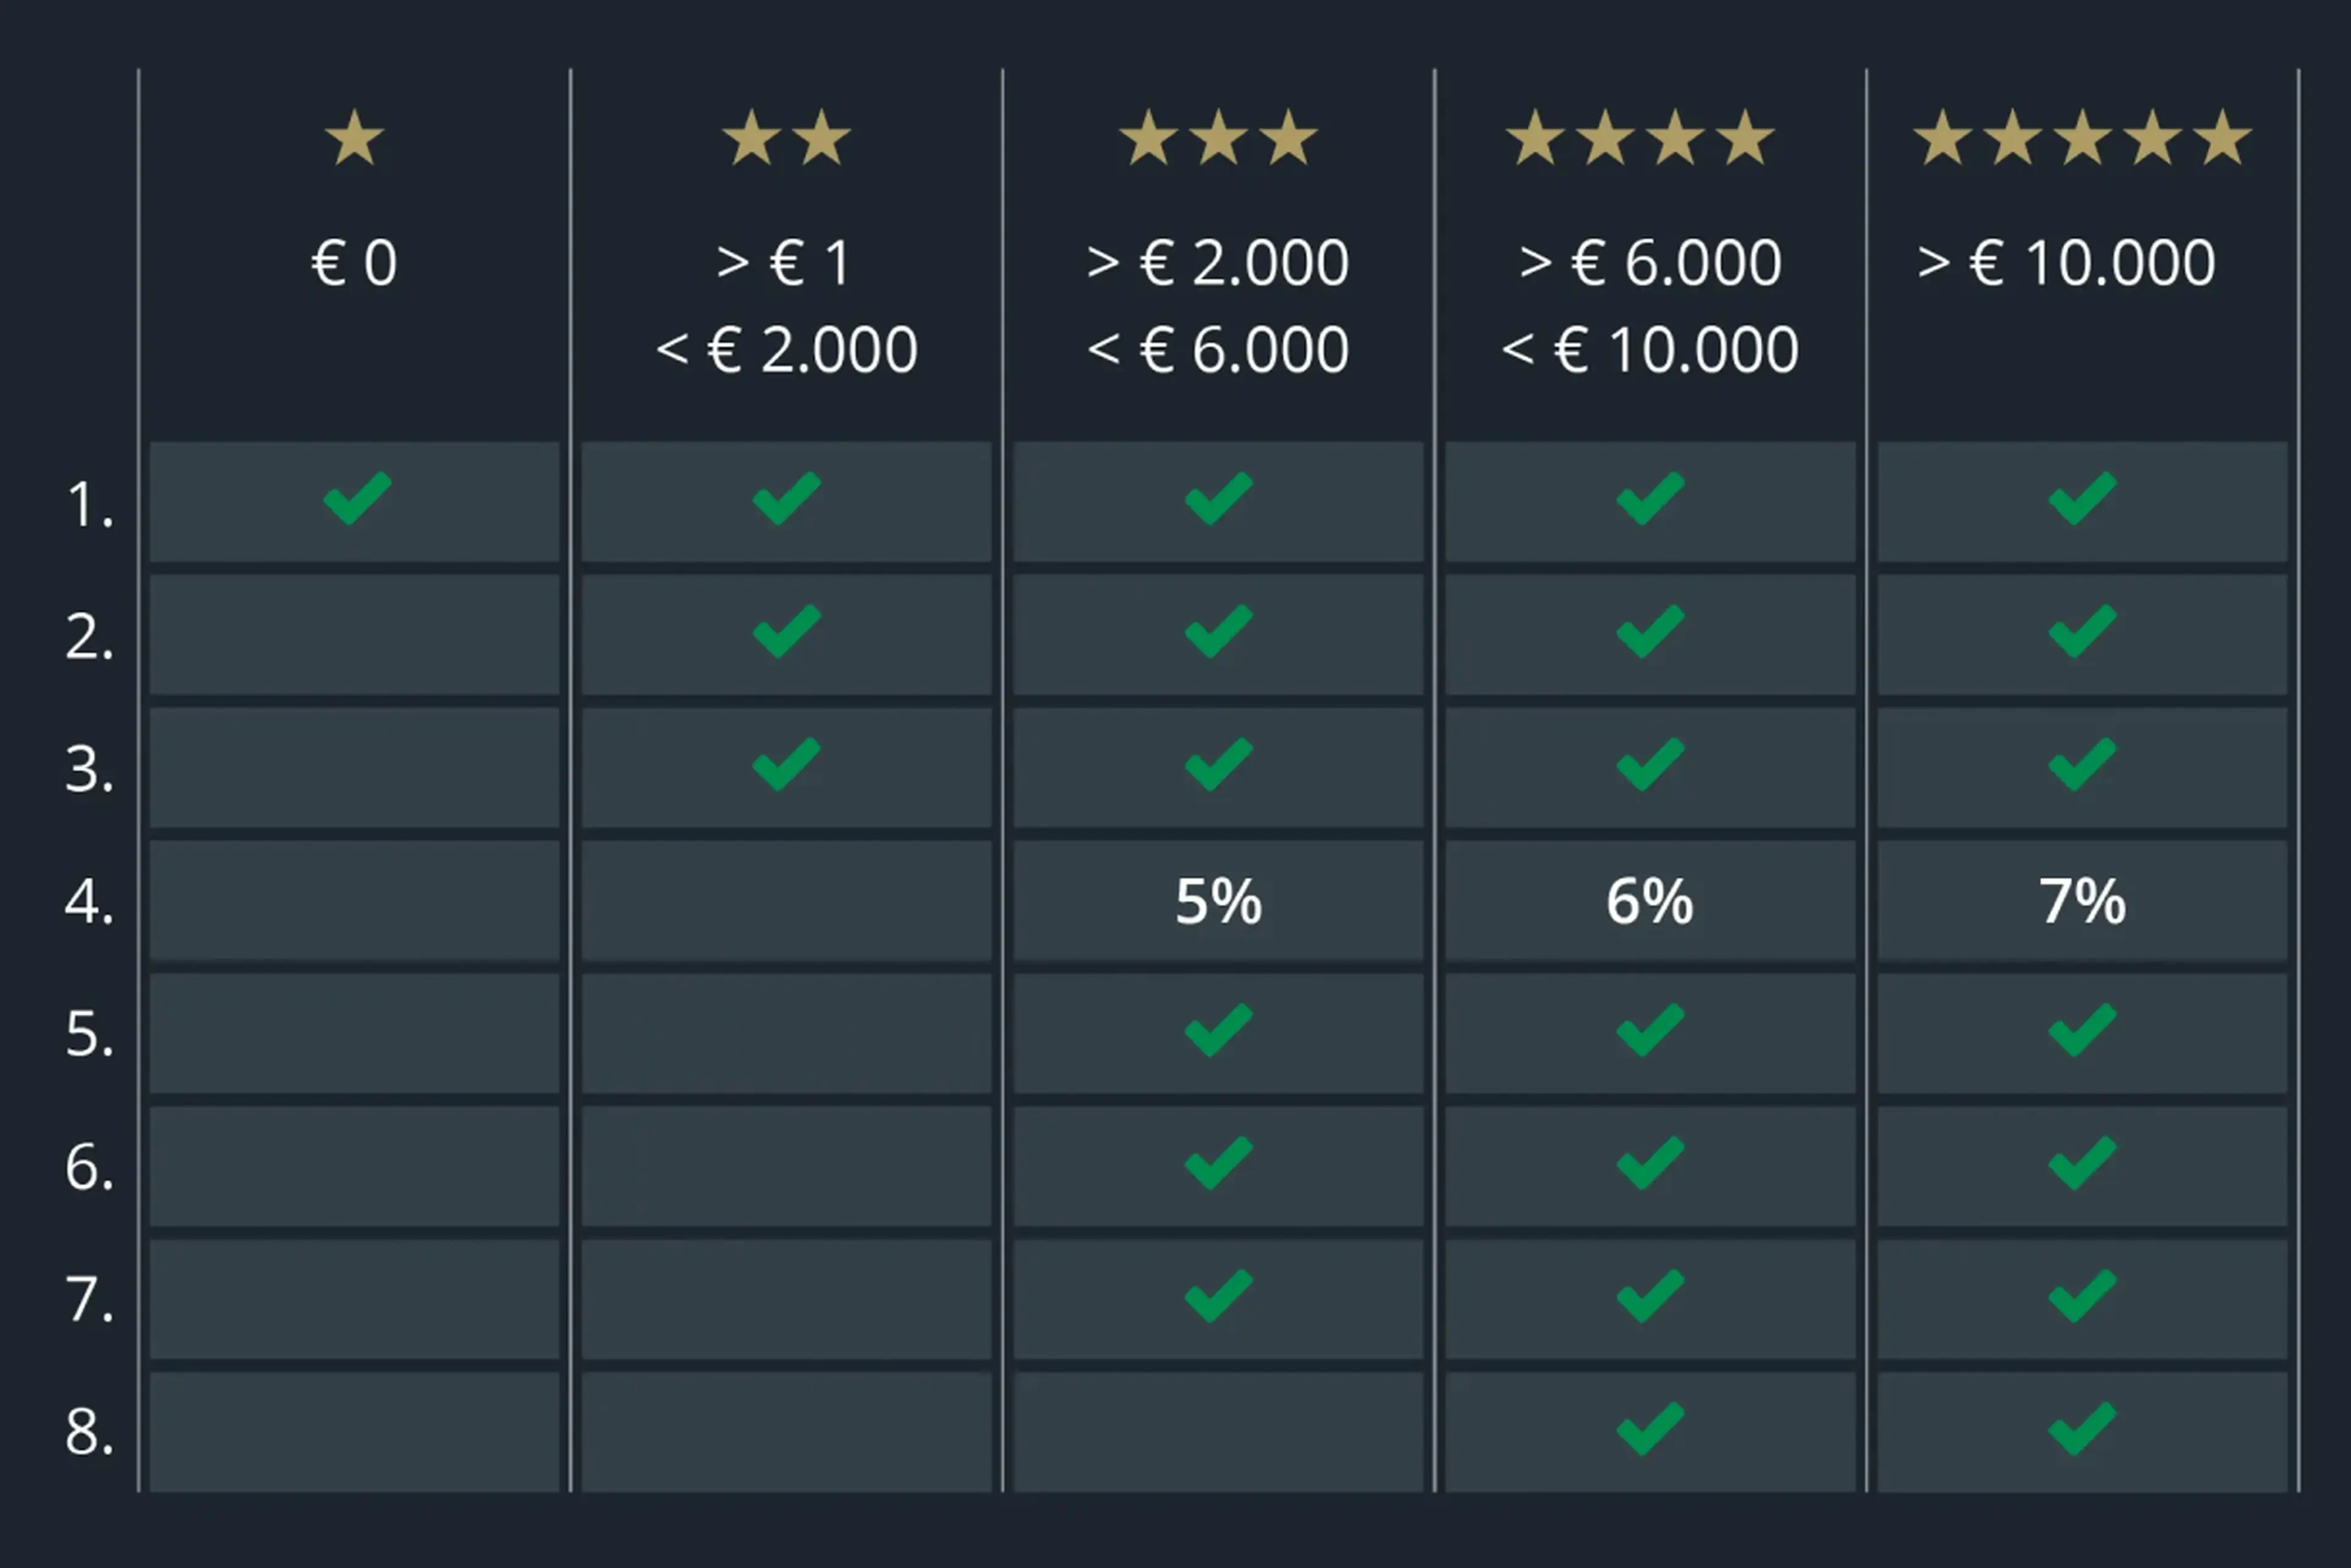Viewport: 2351px width, 1568px height.
Task: Click the '< € 6.000' threshold label
Action: coord(1218,350)
